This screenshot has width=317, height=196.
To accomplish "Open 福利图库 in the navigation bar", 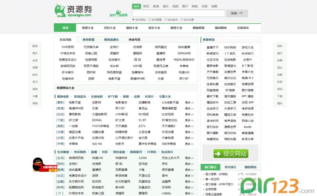I will tap(221, 28).
